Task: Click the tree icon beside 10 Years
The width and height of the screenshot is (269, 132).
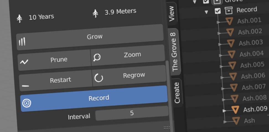Action: pos(20,18)
